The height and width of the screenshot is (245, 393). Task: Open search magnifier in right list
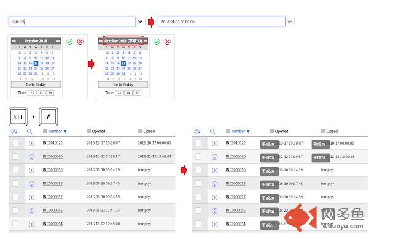click(212, 131)
